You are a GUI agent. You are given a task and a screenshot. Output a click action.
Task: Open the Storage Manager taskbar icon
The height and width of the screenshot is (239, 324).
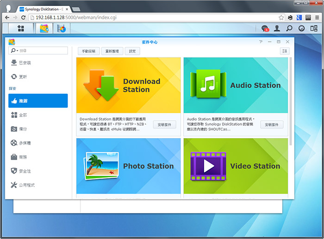(62, 28)
